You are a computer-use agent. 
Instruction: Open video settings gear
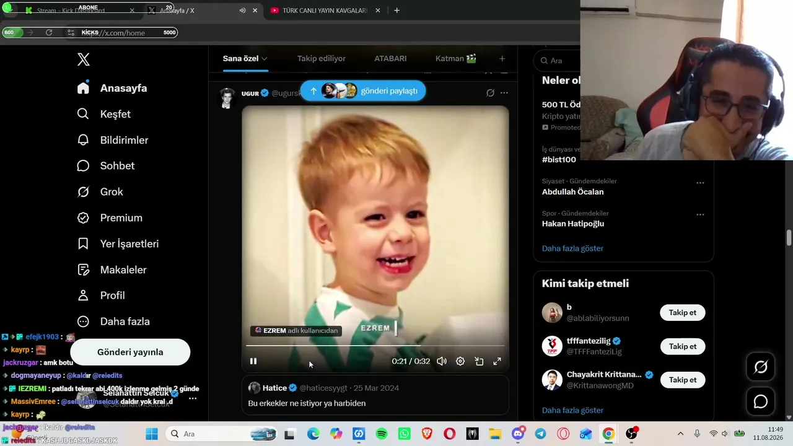point(460,361)
